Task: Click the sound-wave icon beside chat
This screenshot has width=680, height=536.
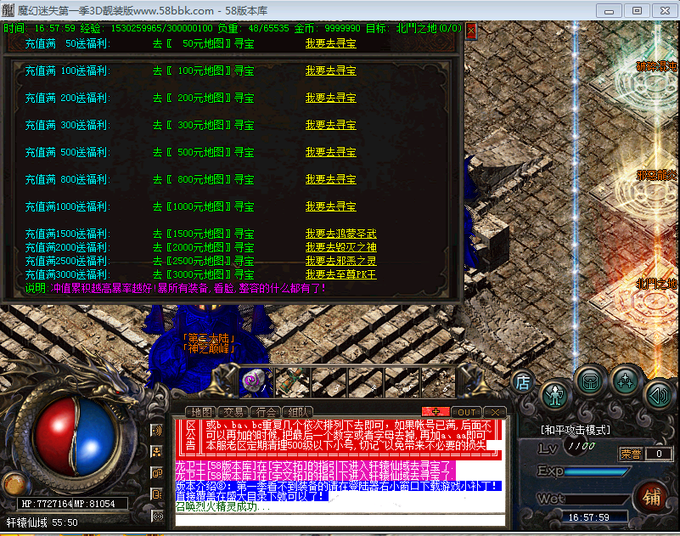Action: [156, 431]
